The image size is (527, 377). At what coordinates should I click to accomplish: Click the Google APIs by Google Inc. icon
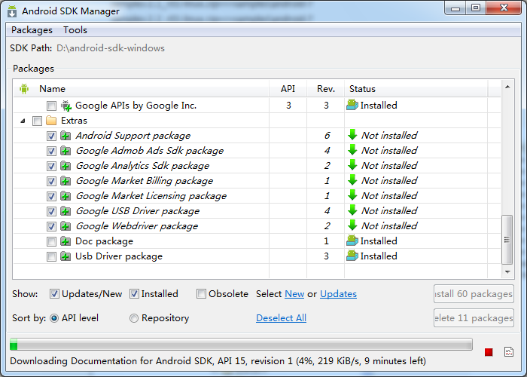click(66, 106)
